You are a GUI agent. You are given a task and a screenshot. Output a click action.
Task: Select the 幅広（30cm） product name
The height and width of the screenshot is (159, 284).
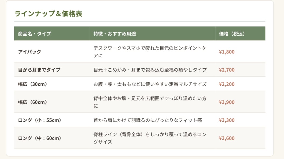pyautogui.click(x=33, y=84)
